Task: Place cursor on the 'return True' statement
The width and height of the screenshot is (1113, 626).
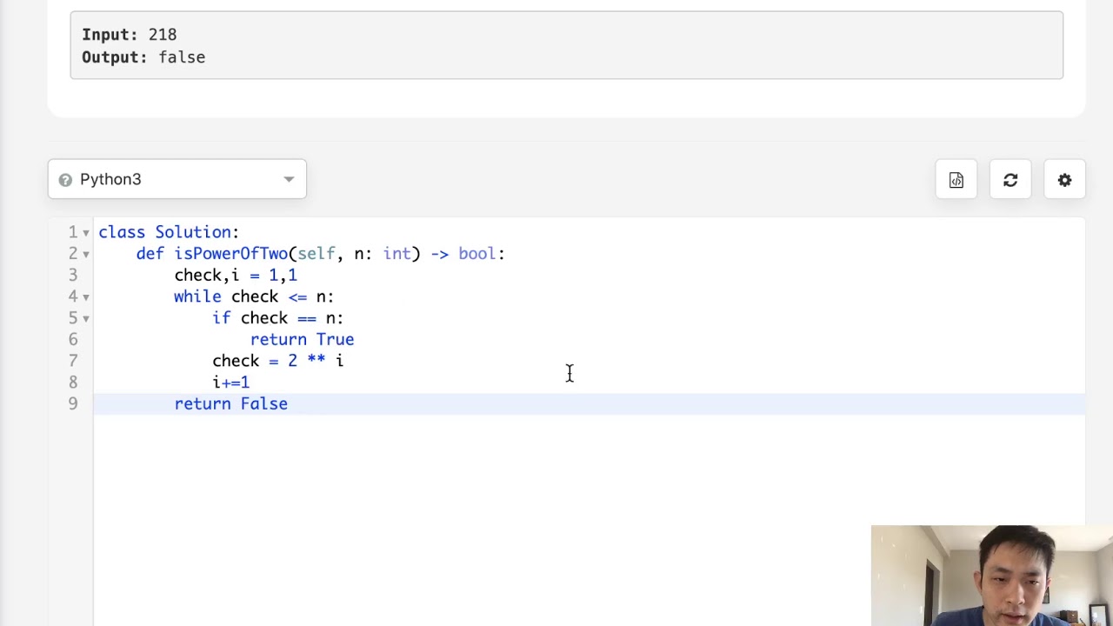Action: tap(302, 340)
